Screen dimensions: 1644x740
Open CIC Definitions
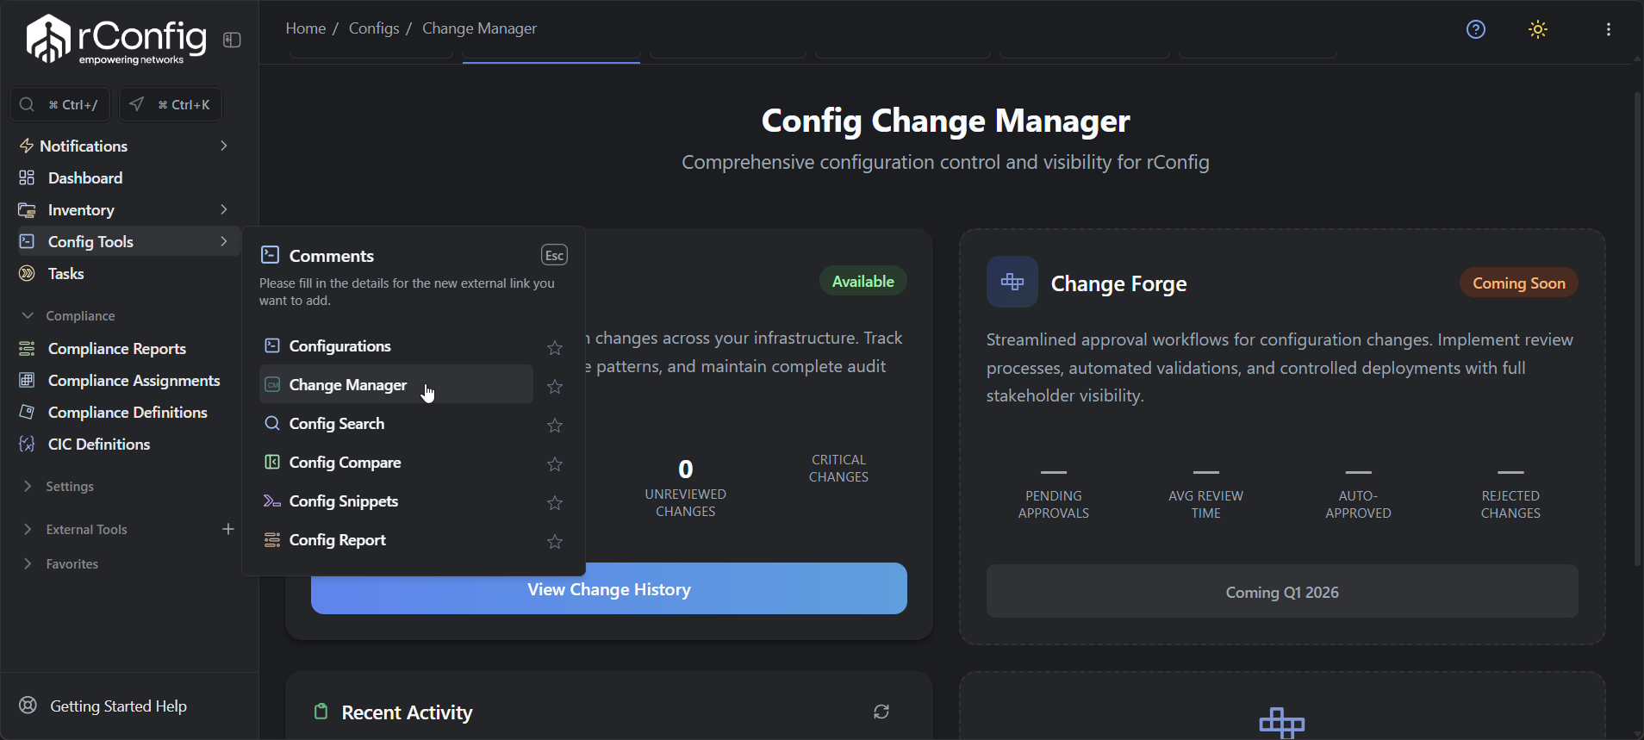click(99, 444)
